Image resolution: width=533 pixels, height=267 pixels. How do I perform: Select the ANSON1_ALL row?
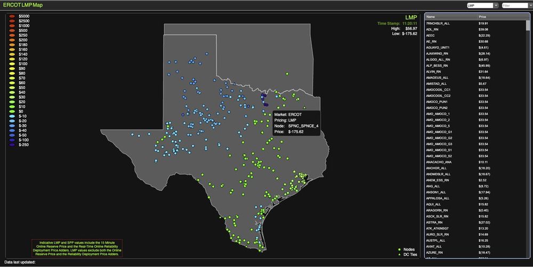[x=475, y=192]
